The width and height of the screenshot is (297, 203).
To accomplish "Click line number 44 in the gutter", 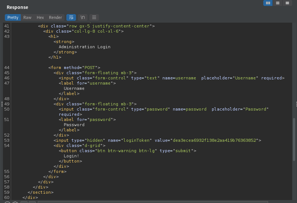I will pos(7,68).
